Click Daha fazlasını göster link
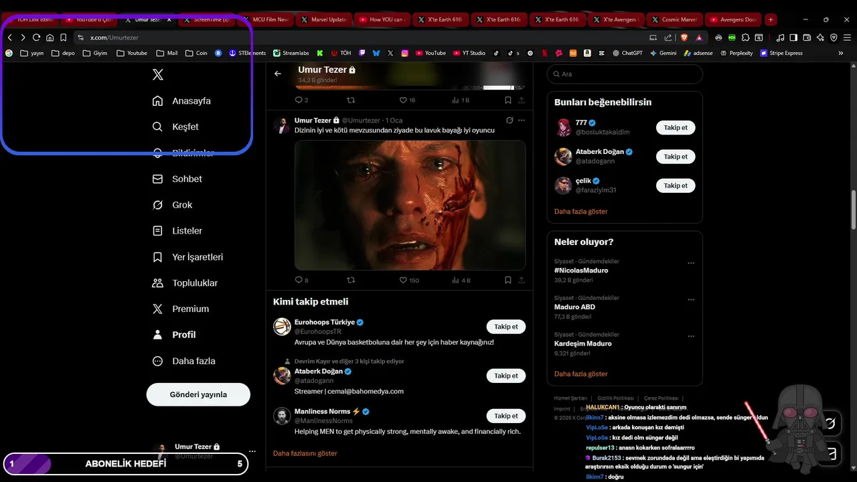The height and width of the screenshot is (482, 857). 305,453
